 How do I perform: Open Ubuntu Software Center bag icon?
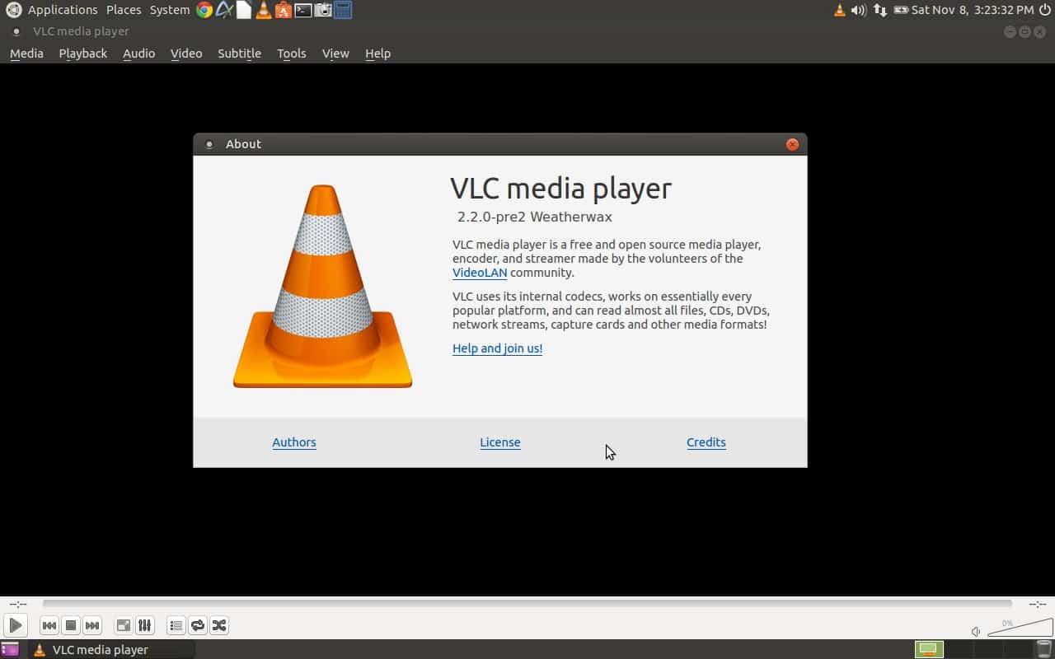click(x=283, y=10)
